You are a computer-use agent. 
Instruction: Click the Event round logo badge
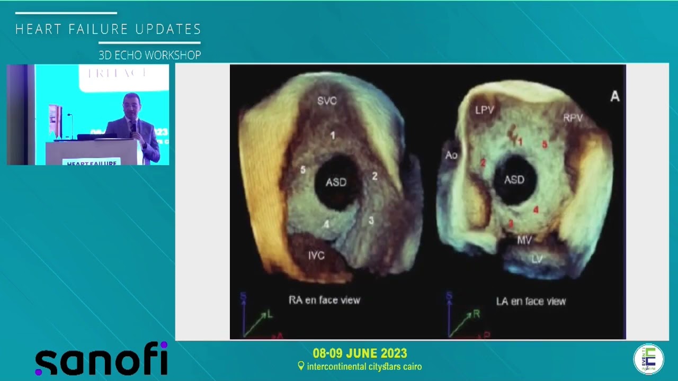[648, 359]
